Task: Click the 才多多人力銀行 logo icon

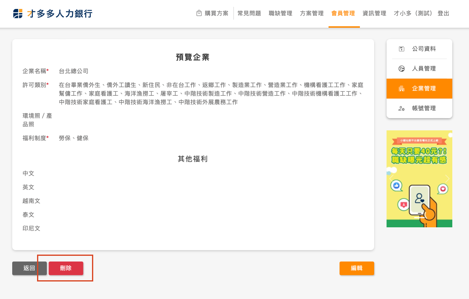Action: click(x=18, y=13)
